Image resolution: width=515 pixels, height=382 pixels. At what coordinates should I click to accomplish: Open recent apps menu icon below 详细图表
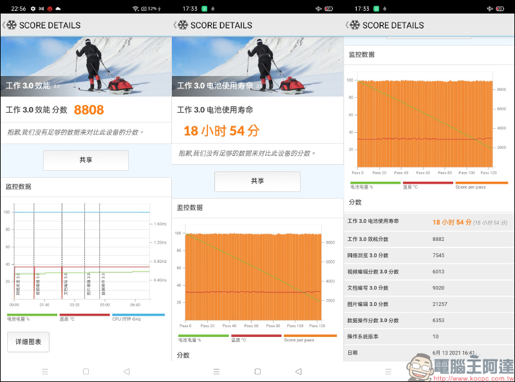pyautogui.click(x=45, y=372)
